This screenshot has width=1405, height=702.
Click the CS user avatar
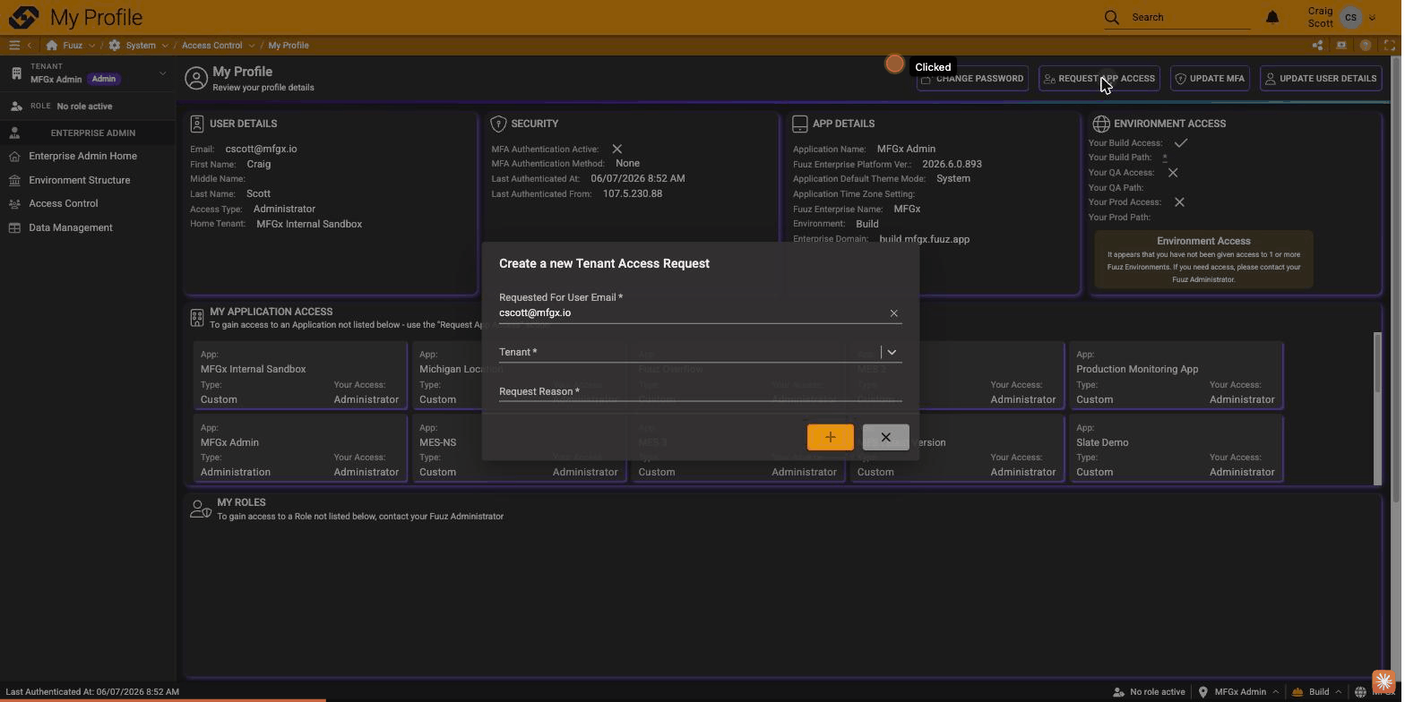[1350, 17]
